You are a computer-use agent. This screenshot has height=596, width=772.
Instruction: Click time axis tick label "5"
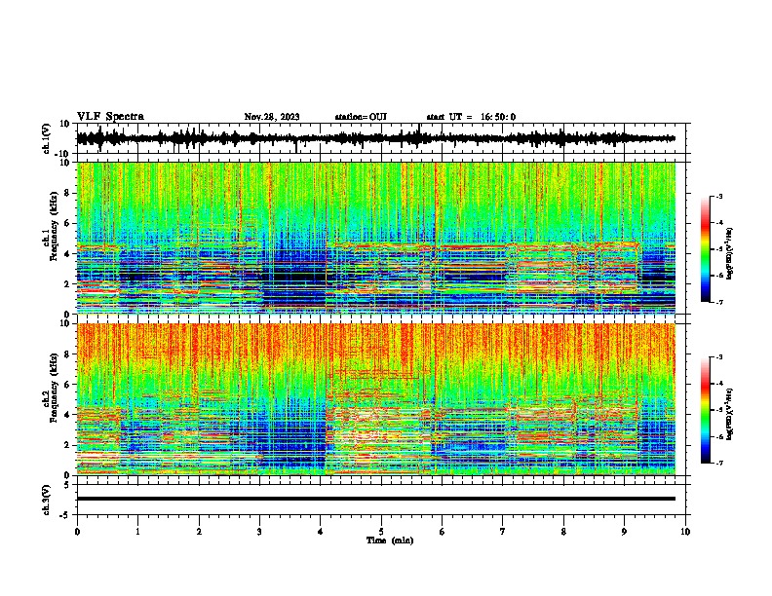381,532
